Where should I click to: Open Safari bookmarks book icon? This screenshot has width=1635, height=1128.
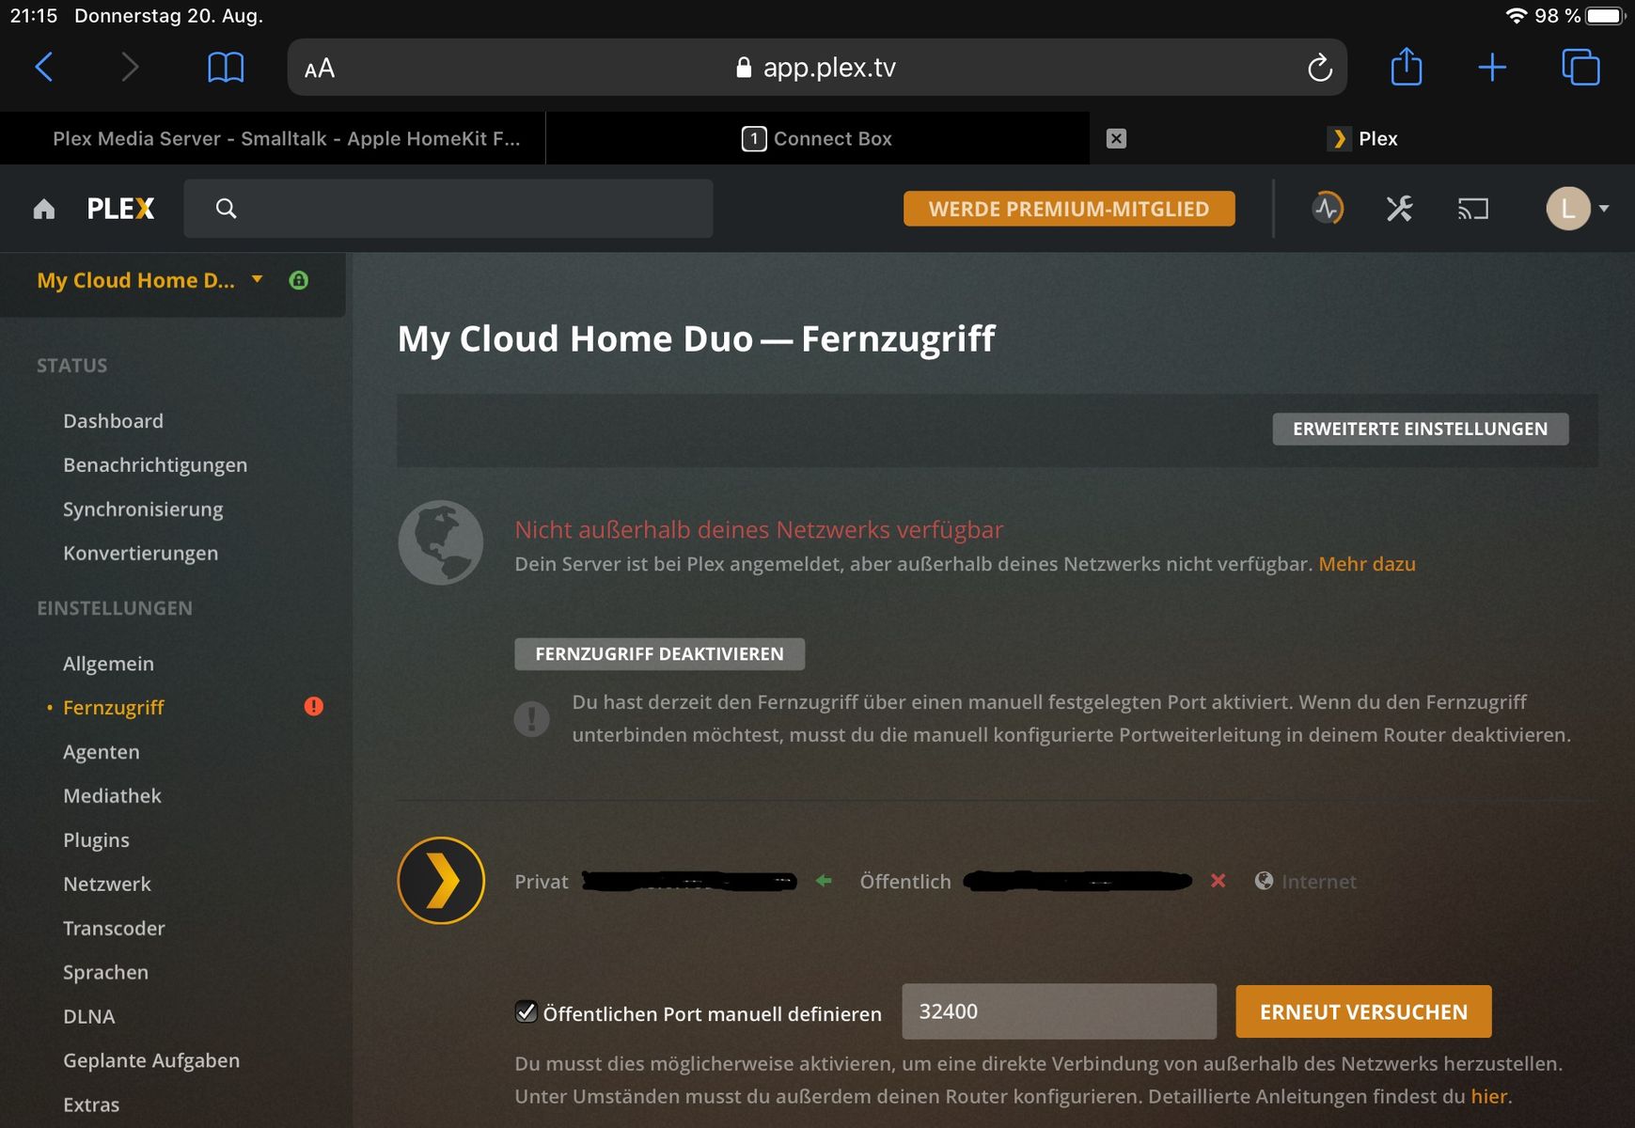pos(226,68)
